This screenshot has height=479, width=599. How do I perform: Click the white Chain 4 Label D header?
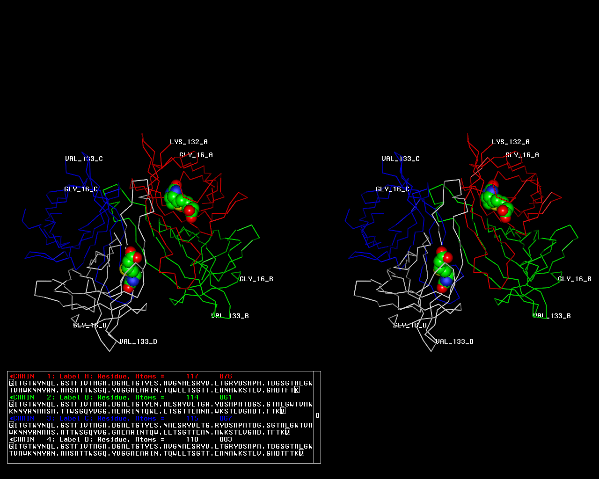click(x=121, y=439)
